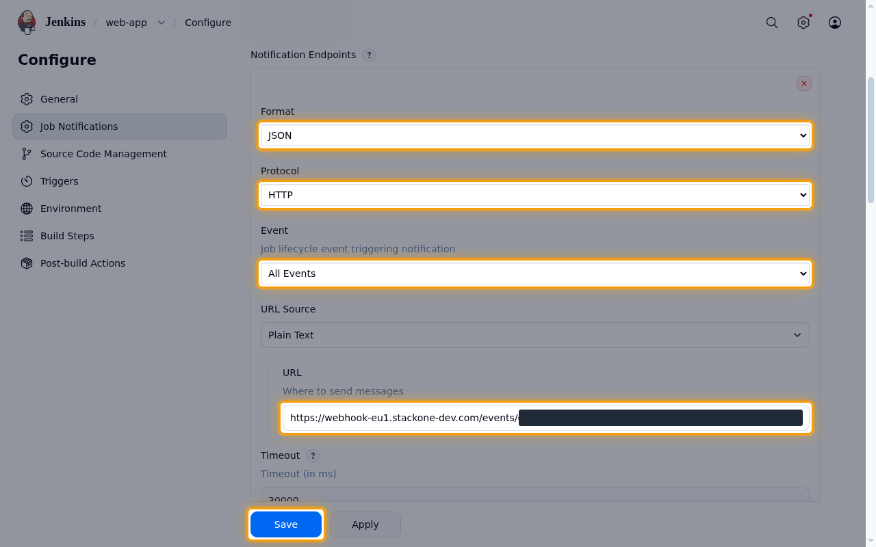Image resolution: width=876 pixels, height=547 pixels.
Task: Click the Configure page heading
Action: [x=57, y=60]
